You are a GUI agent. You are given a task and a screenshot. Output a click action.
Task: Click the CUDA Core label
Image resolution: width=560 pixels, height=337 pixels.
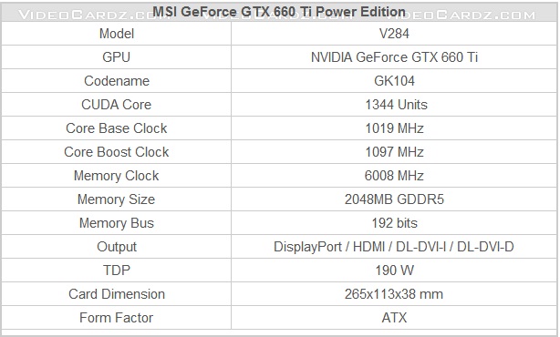pos(117,105)
